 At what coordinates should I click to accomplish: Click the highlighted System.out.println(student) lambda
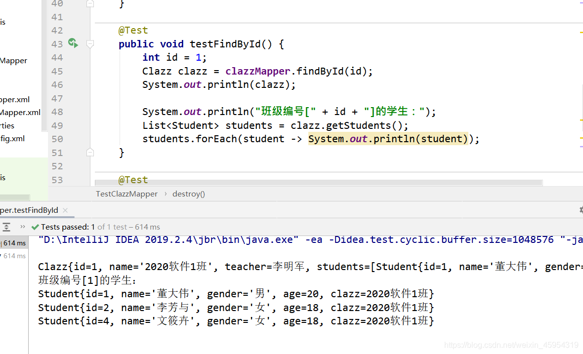point(388,139)
